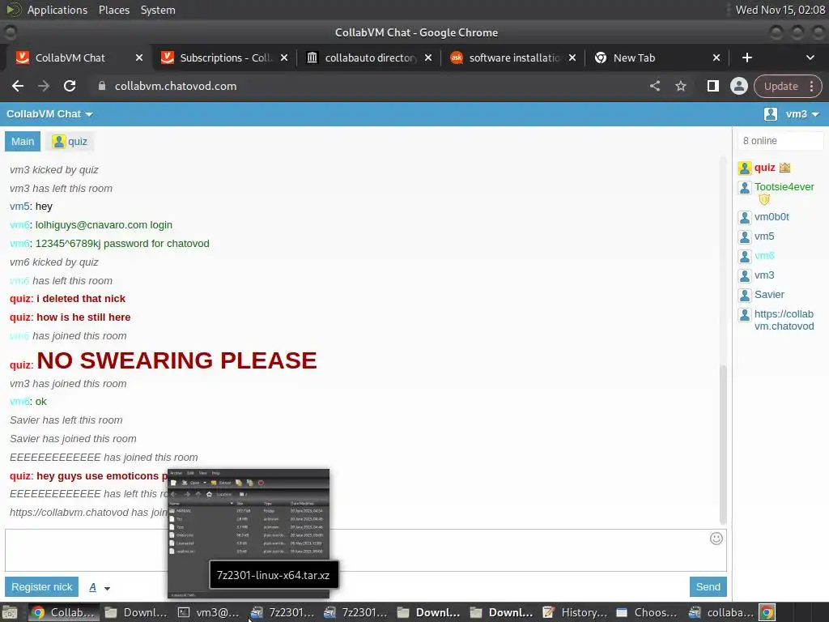Viewport: 829px width, 622px height.
Task: Click vm0b0t's avatar icon
Action: [x=745, y=217]
